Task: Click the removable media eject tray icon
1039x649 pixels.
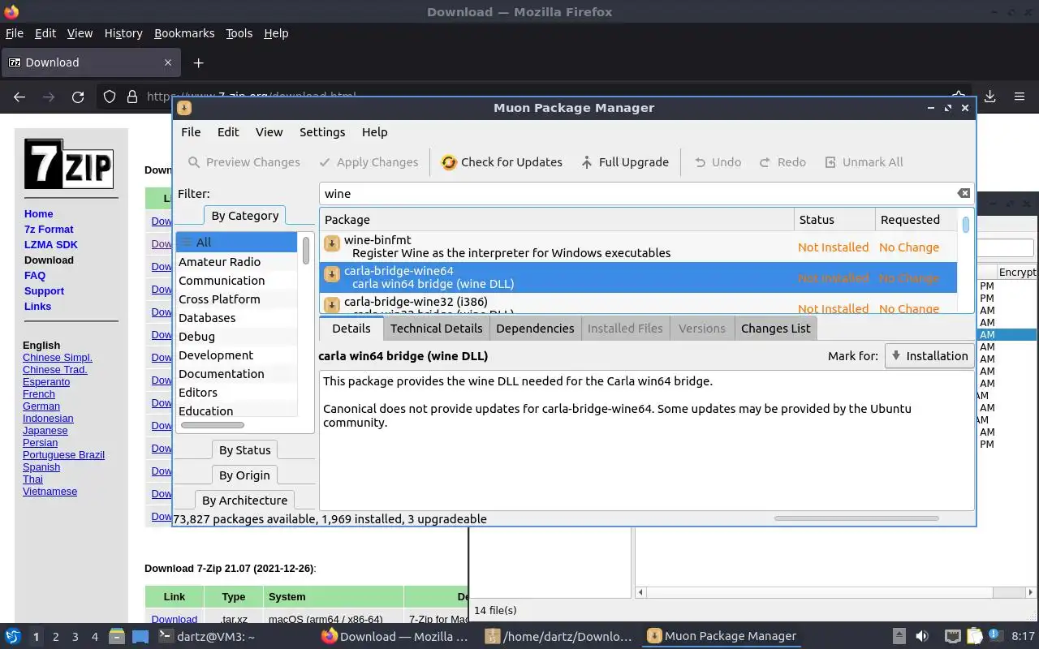Action: coord(899,636)
